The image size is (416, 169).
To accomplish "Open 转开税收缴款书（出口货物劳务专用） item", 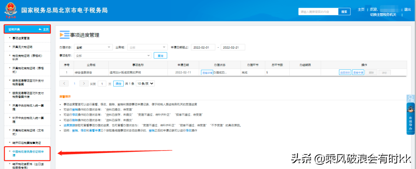I will point(28,166).
